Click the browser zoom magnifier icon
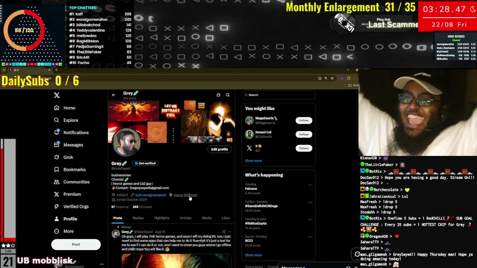Screen dimensions: 477x268 click(326, 78)
